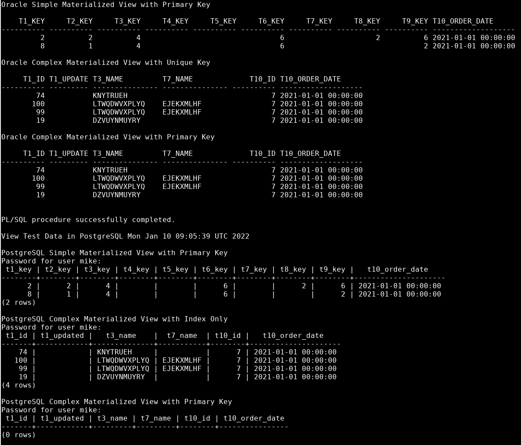Click t7_name header in PostgreSQL Index Only view

point(182,336)
